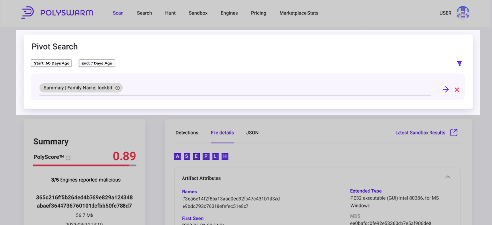The height and width of the screenshot is (225, 492).
Task: Collapse the Artifact Attributes section
Action: pos(448,177)
